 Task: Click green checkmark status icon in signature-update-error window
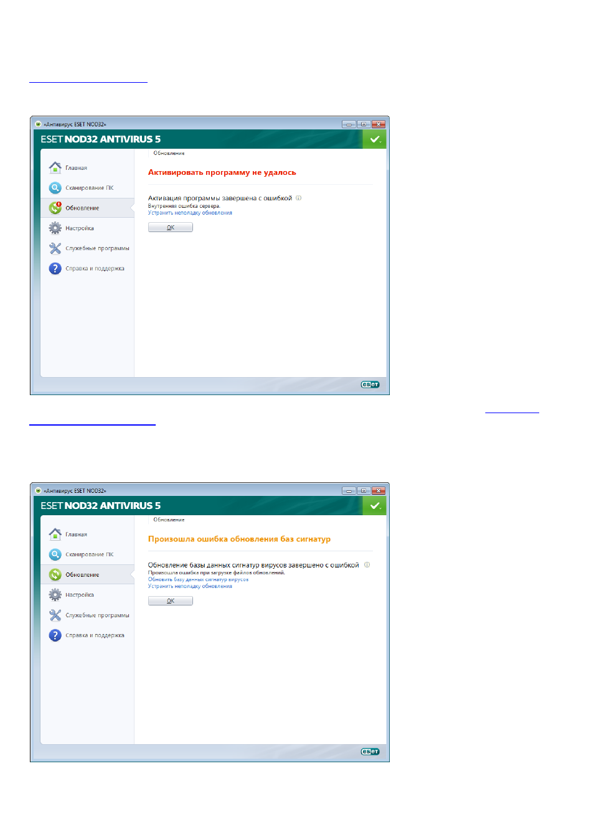pyautogui.click(x=375, y=506)
